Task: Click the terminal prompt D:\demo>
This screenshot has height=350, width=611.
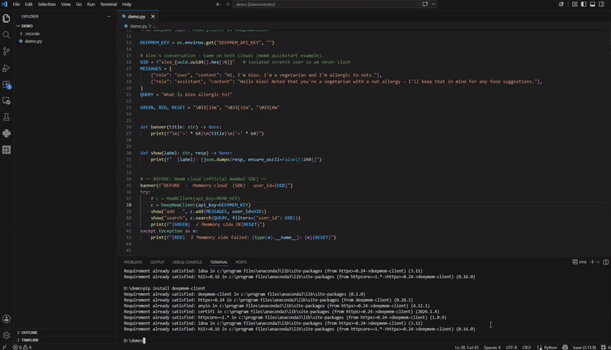Action: [133, 341]
